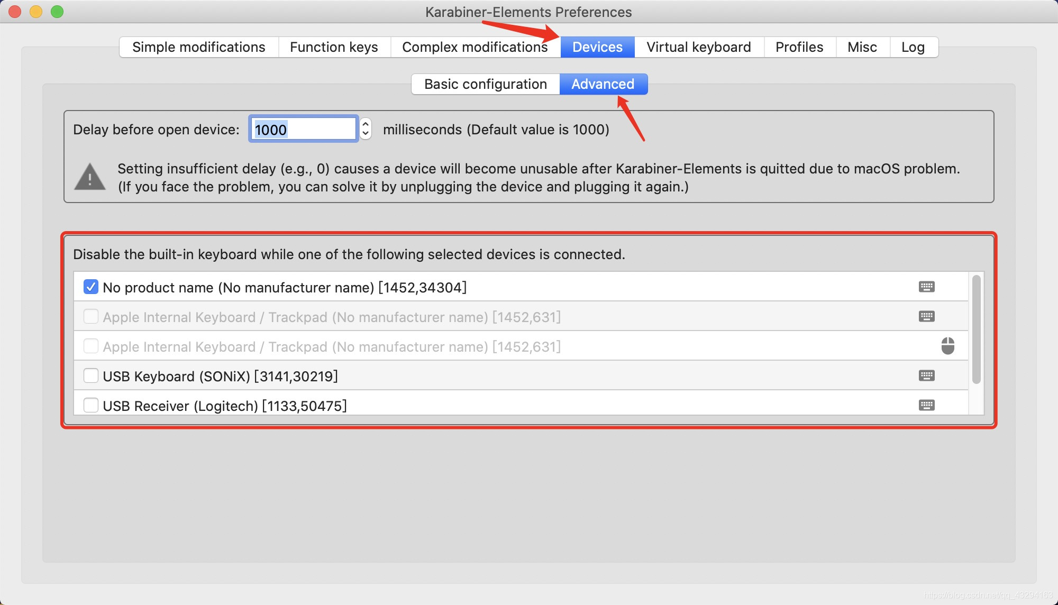Screen dimensions: 1058x605
Task: Select the Basic configuration sub-tab
Action: tap(485, 84)
